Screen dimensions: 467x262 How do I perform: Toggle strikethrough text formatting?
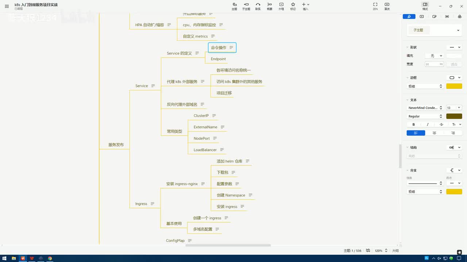(441, 124)
